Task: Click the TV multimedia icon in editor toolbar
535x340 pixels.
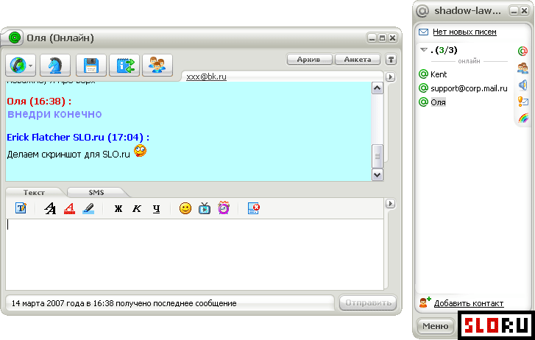Action: [x=205, y=208]
